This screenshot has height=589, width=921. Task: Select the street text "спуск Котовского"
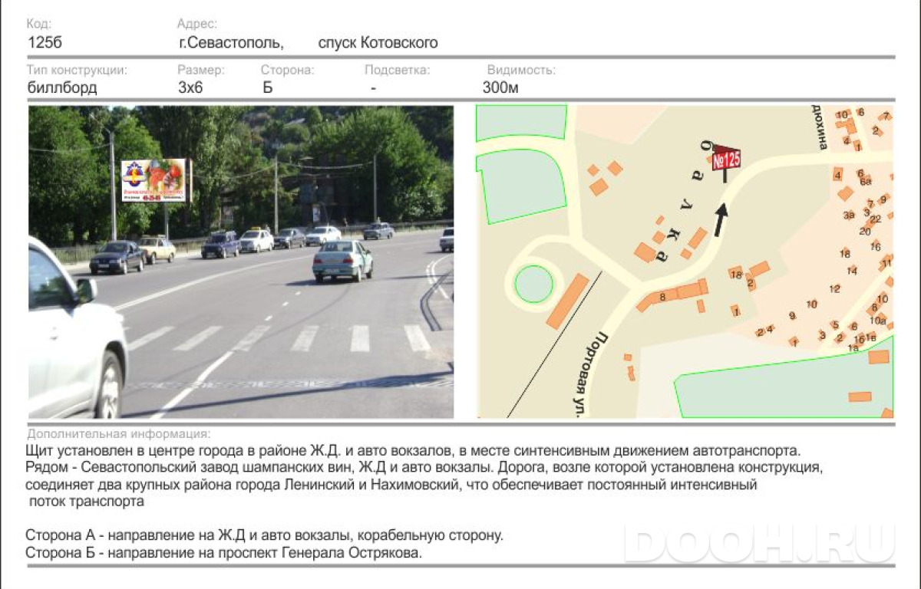pyautogui.click(x=378, y=44)
